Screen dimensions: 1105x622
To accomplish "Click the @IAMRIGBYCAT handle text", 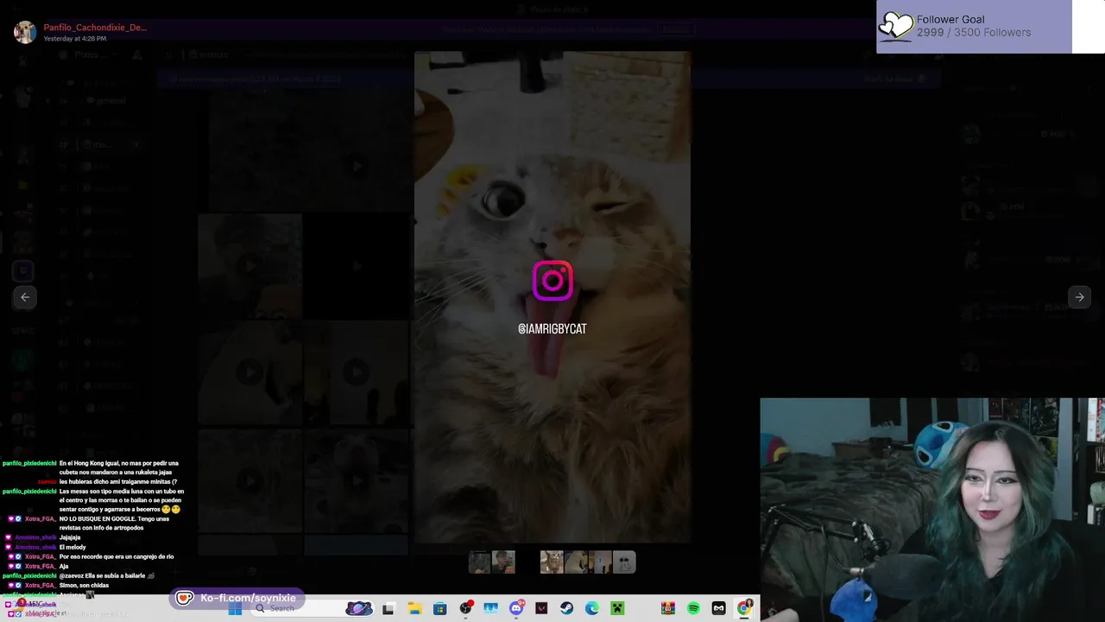I will [552, 329].
